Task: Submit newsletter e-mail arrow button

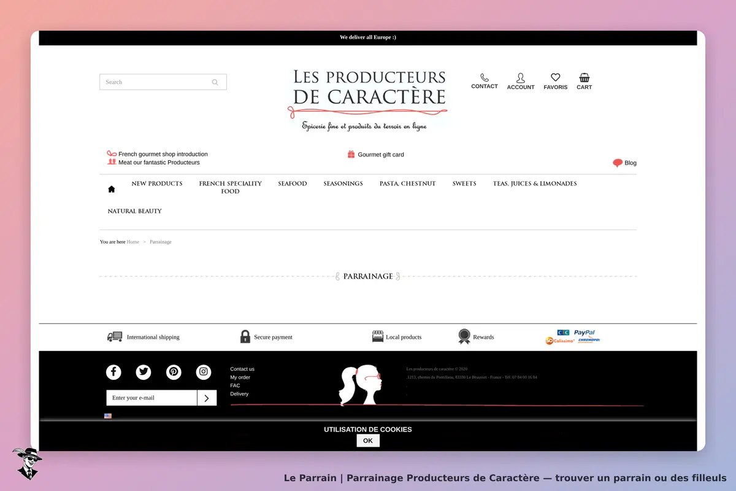Action: click(207, 398)
